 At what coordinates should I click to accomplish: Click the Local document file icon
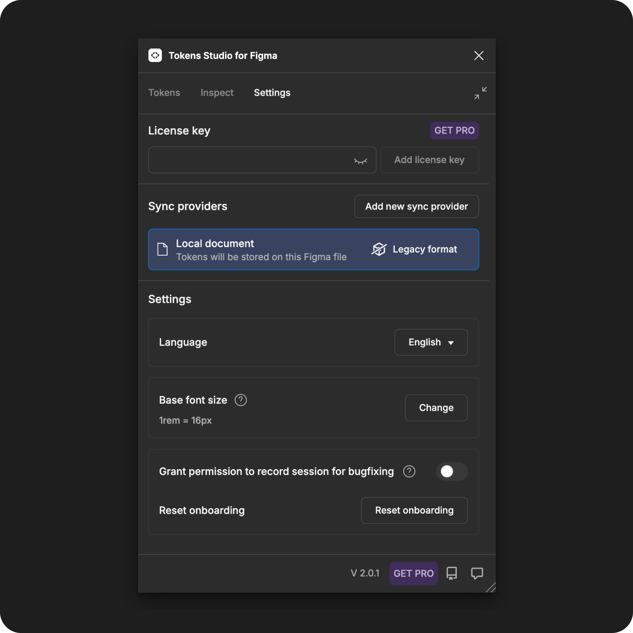pos(163,249)
